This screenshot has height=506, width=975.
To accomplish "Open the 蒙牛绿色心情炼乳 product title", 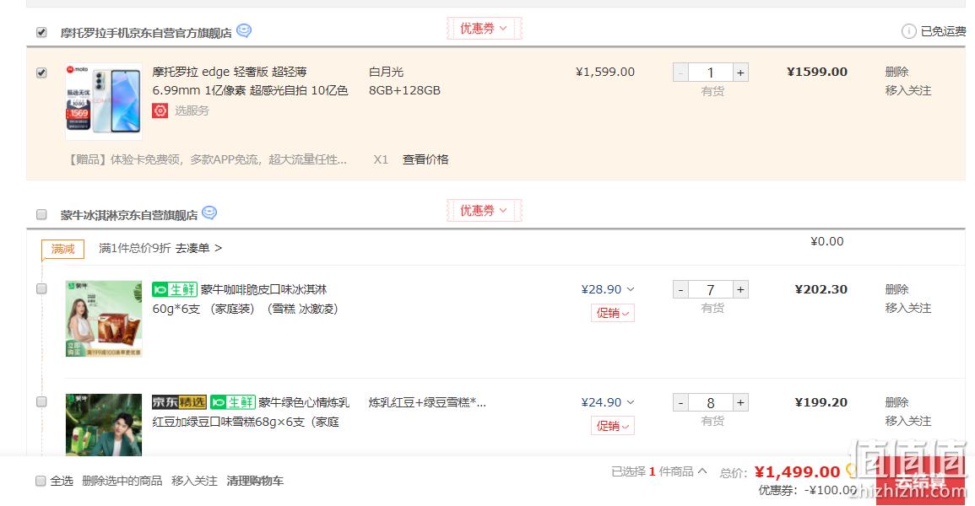I will coord(252,412).
